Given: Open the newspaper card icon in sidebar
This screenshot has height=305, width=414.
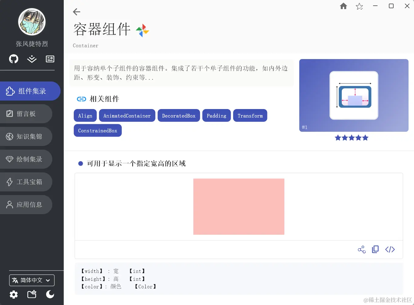Looking at the screenshot, I should point(50,59).
